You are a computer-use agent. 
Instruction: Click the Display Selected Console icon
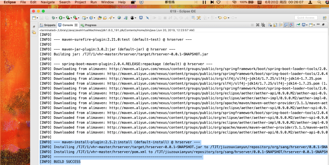click(304, 25)
